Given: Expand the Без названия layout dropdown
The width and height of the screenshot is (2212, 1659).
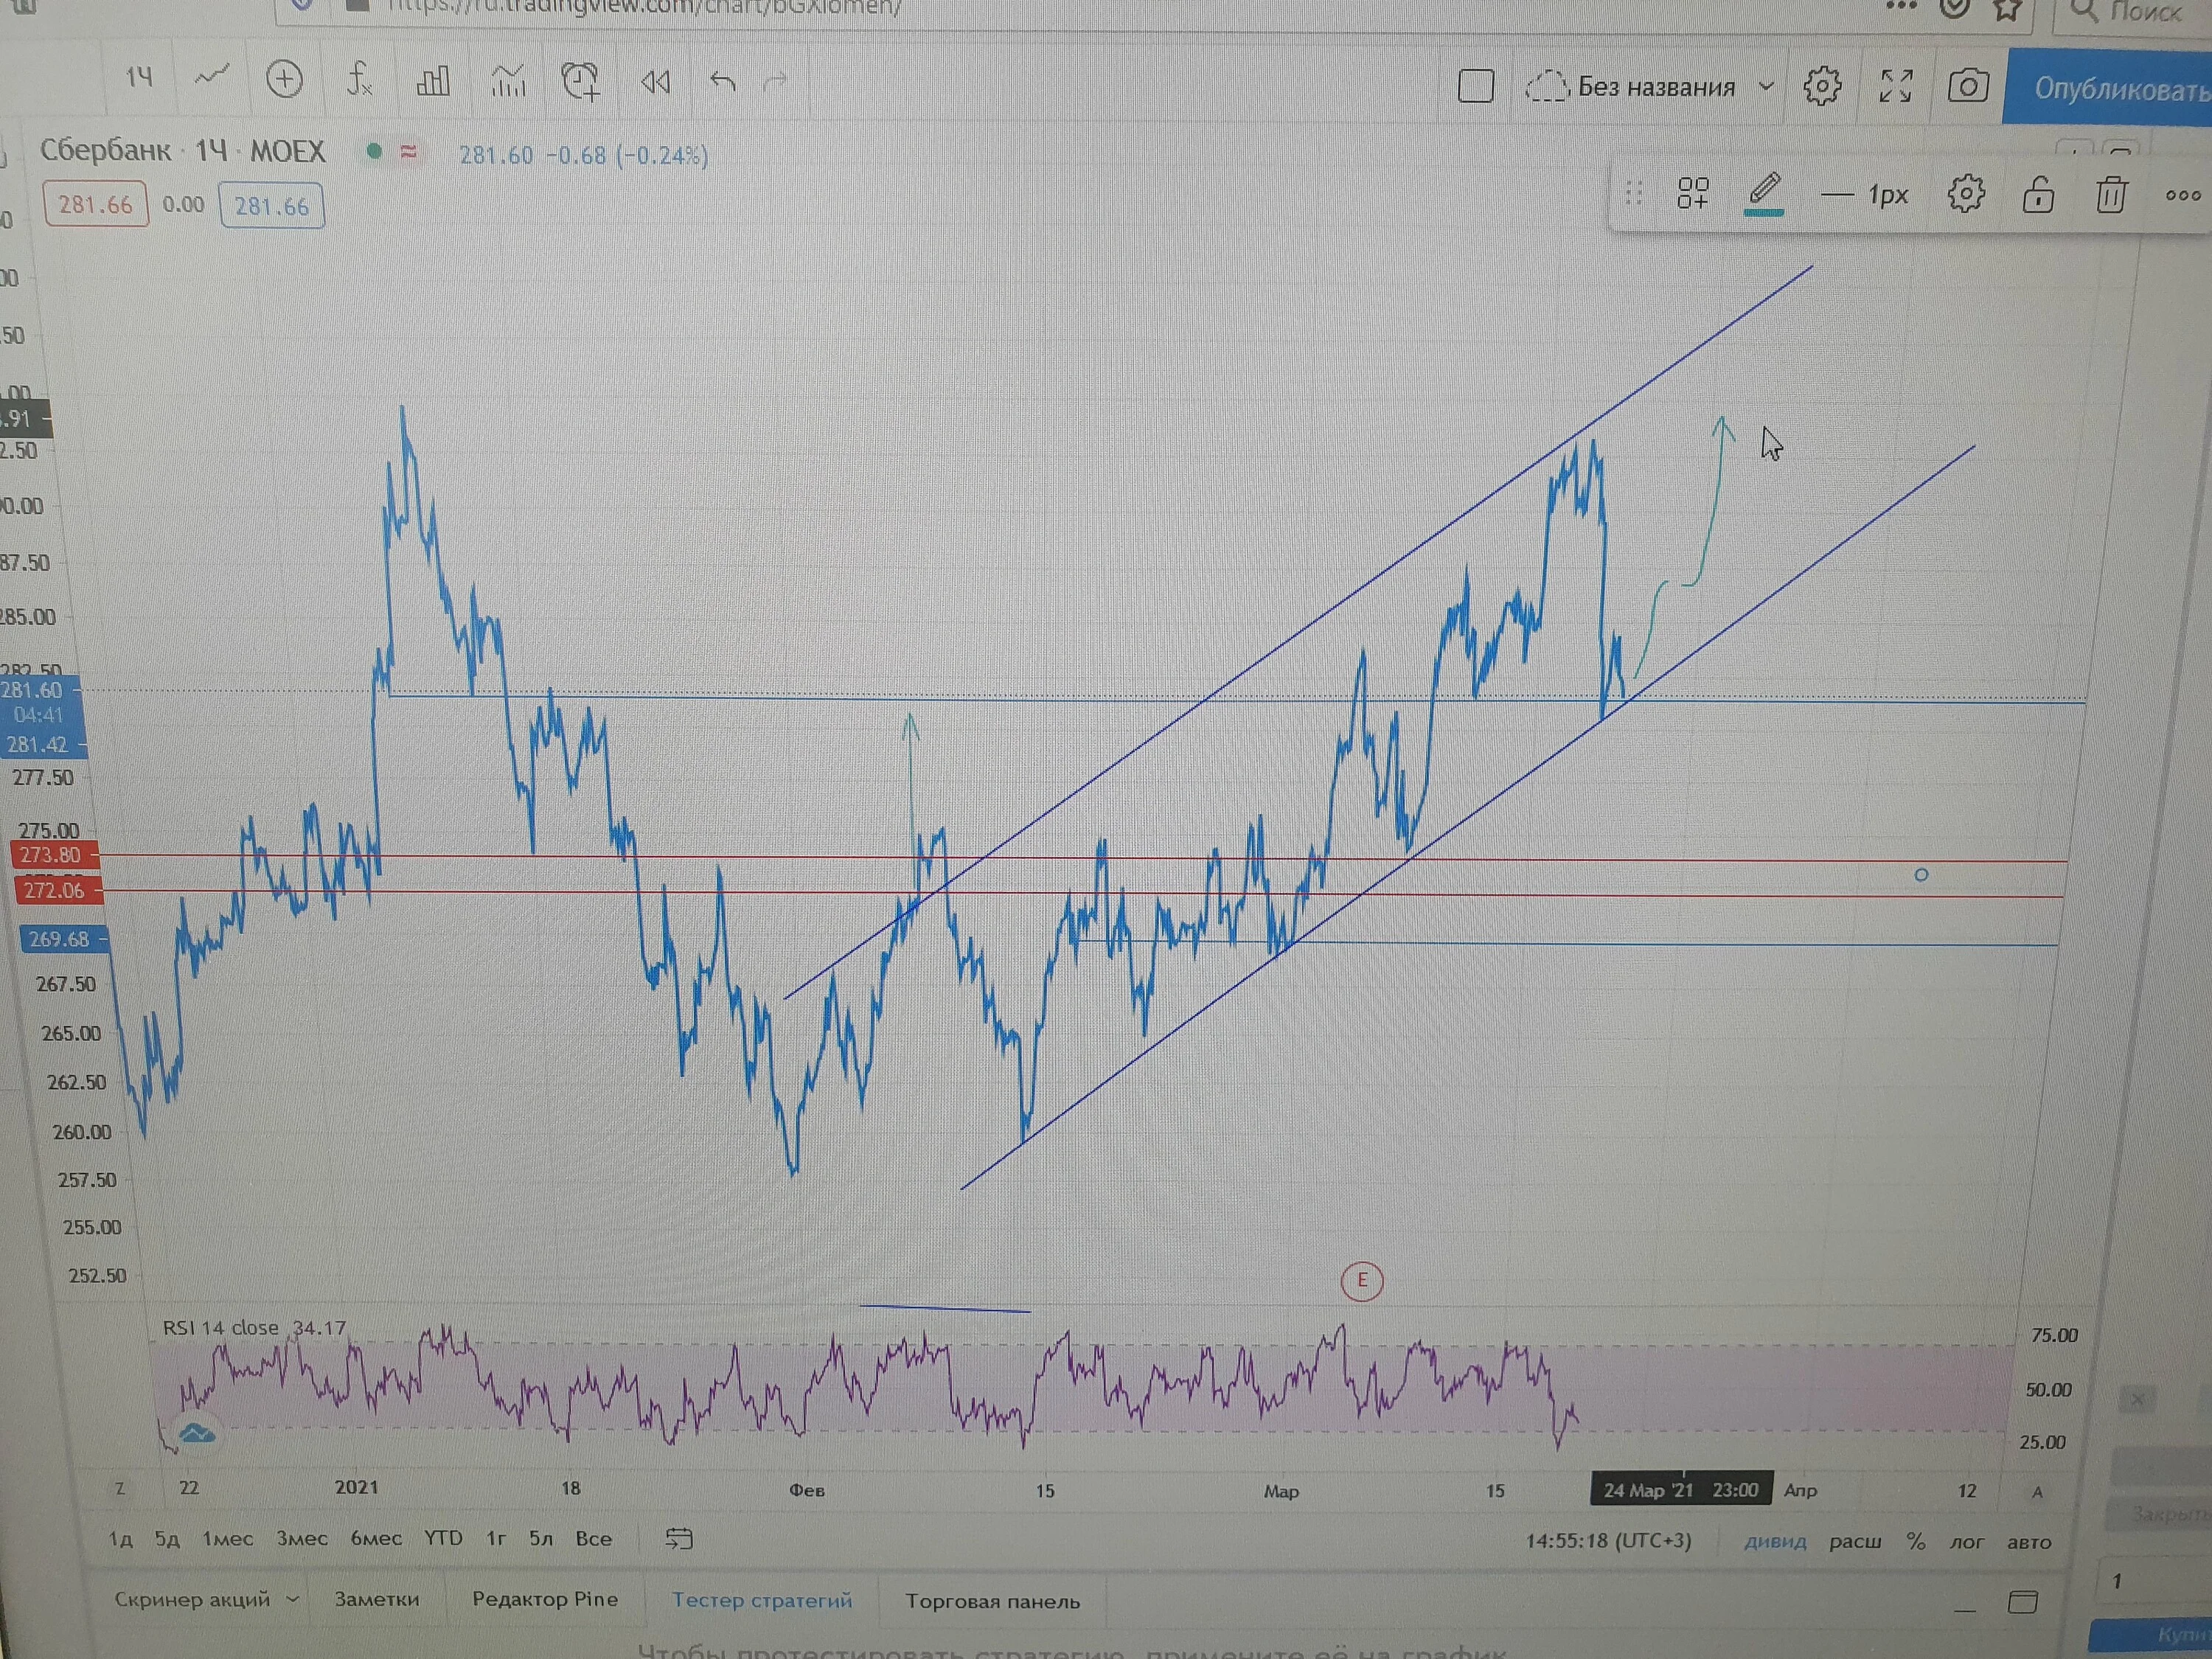Looking at the screenshot, I should 1766,86.
